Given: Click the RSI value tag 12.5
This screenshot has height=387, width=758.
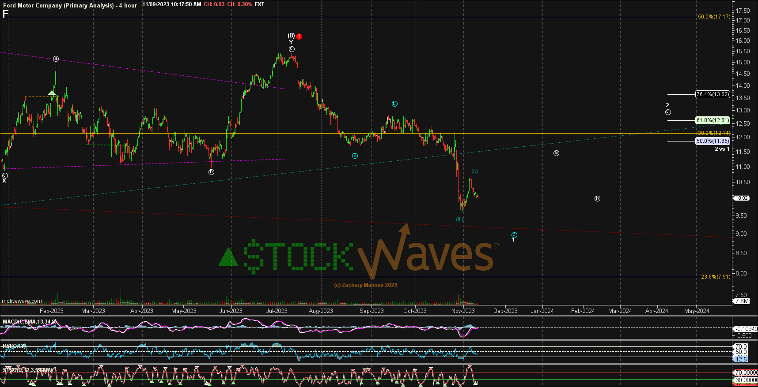Looking at the screenshot, I should [x=741, y=359].
